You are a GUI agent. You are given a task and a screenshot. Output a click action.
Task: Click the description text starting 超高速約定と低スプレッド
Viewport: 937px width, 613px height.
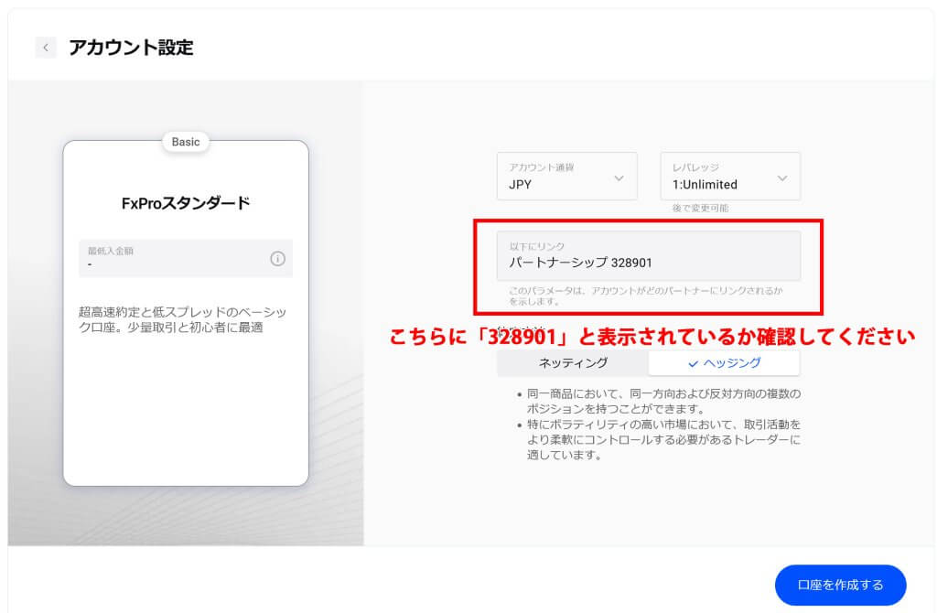182,319
